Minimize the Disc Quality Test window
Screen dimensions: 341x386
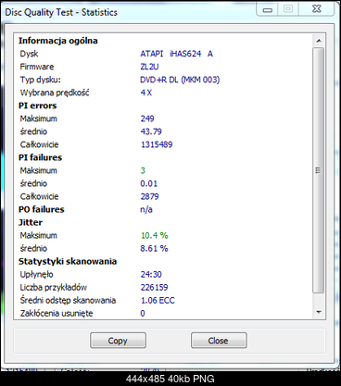[x=267, y=9]
